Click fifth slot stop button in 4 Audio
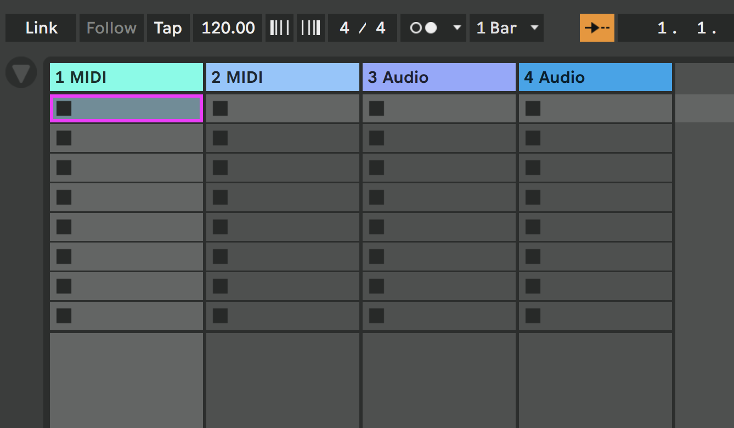Screen dimensions: 734x428 (533, 227)
